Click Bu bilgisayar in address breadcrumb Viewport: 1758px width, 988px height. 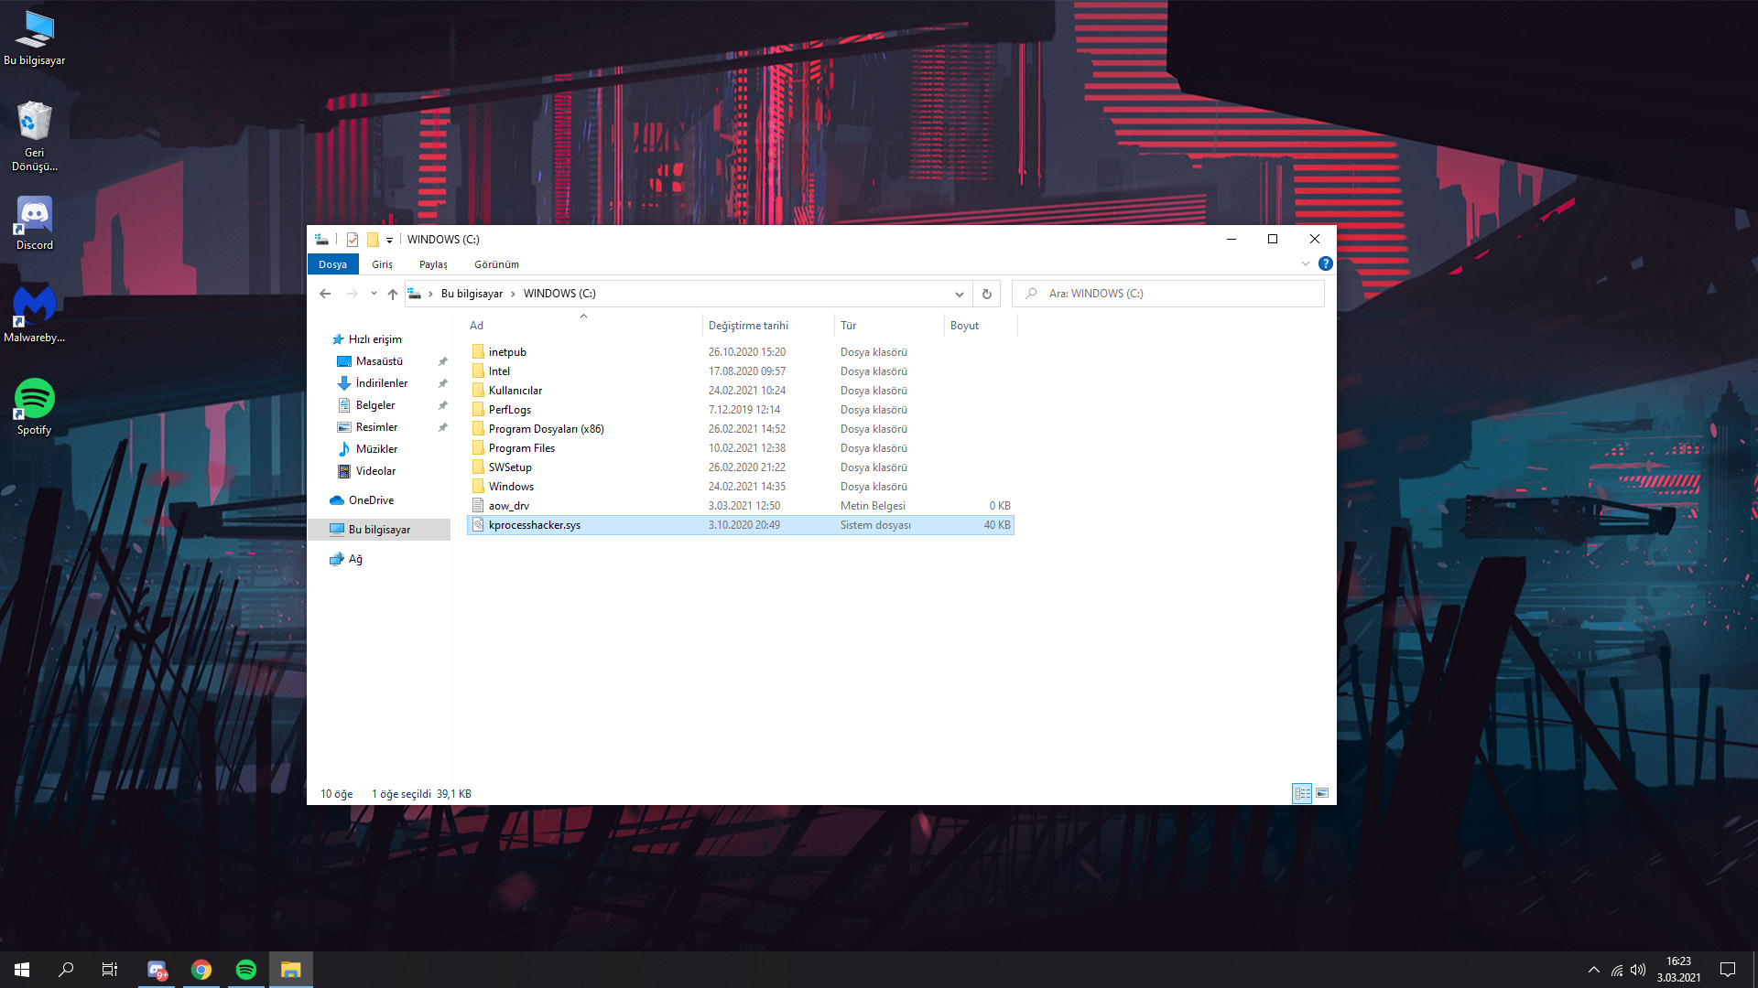tap(472, 294)
